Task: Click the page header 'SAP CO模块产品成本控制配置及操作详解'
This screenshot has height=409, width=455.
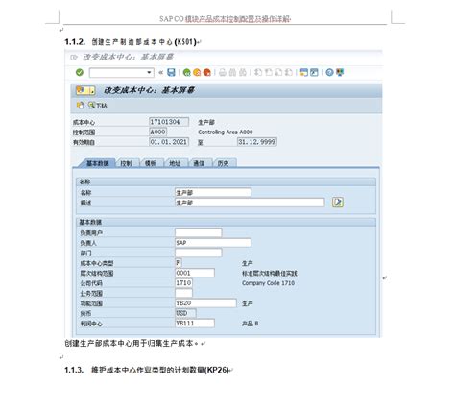Action: 225,19
